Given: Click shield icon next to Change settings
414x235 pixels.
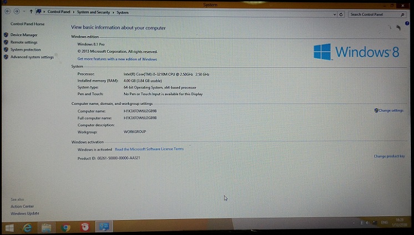Looking at the screenshot, I should (376, 110).
